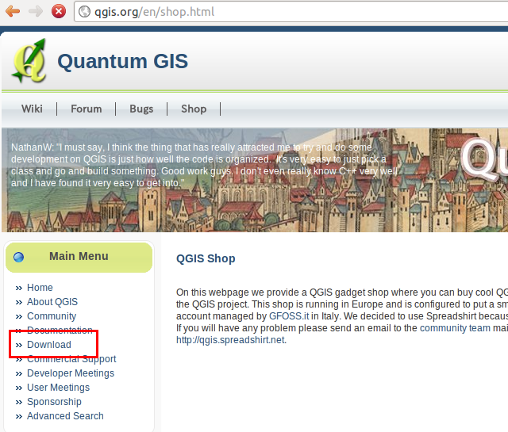Click the Quantum GIS title text
Viewport: 508px width, 432px height.
point(123,61)
